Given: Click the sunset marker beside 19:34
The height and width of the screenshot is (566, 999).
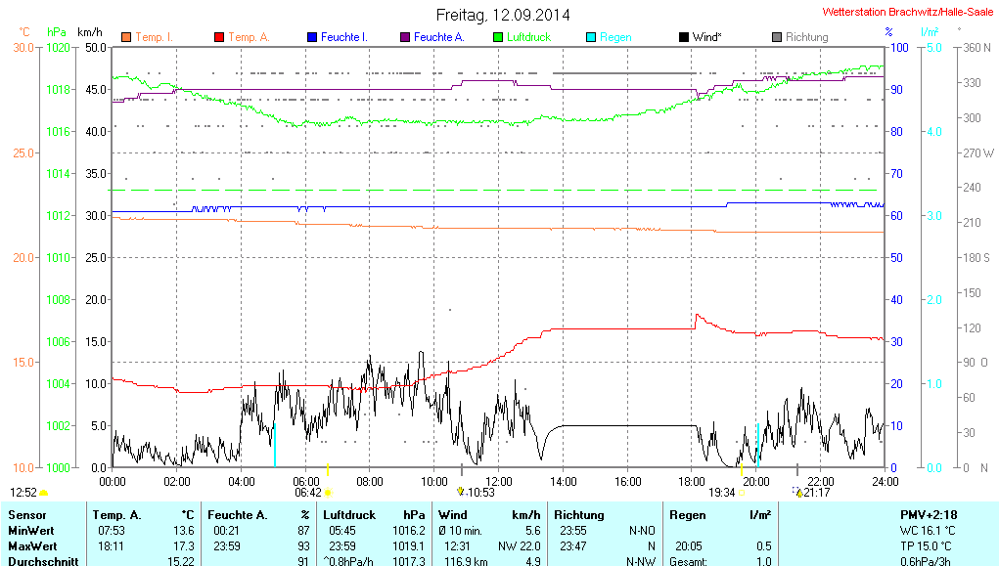Looking at the screenshot, I should tap(743, 493).
